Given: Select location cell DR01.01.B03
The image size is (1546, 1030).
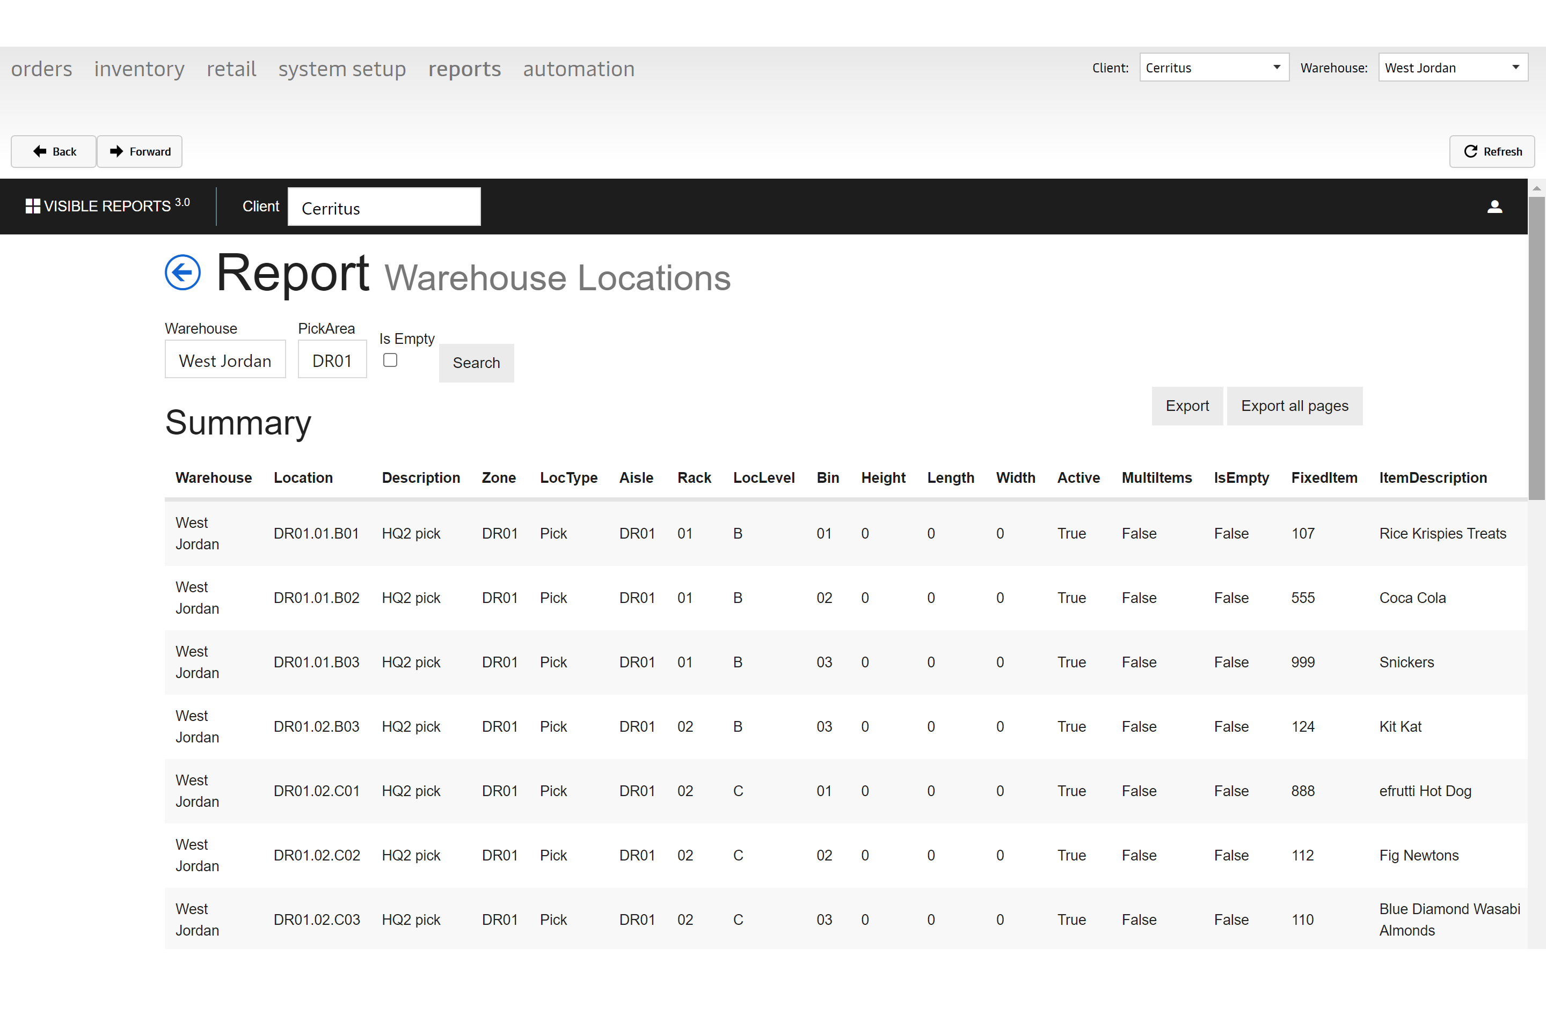Looking at the screenshot, I should point(316,662).
